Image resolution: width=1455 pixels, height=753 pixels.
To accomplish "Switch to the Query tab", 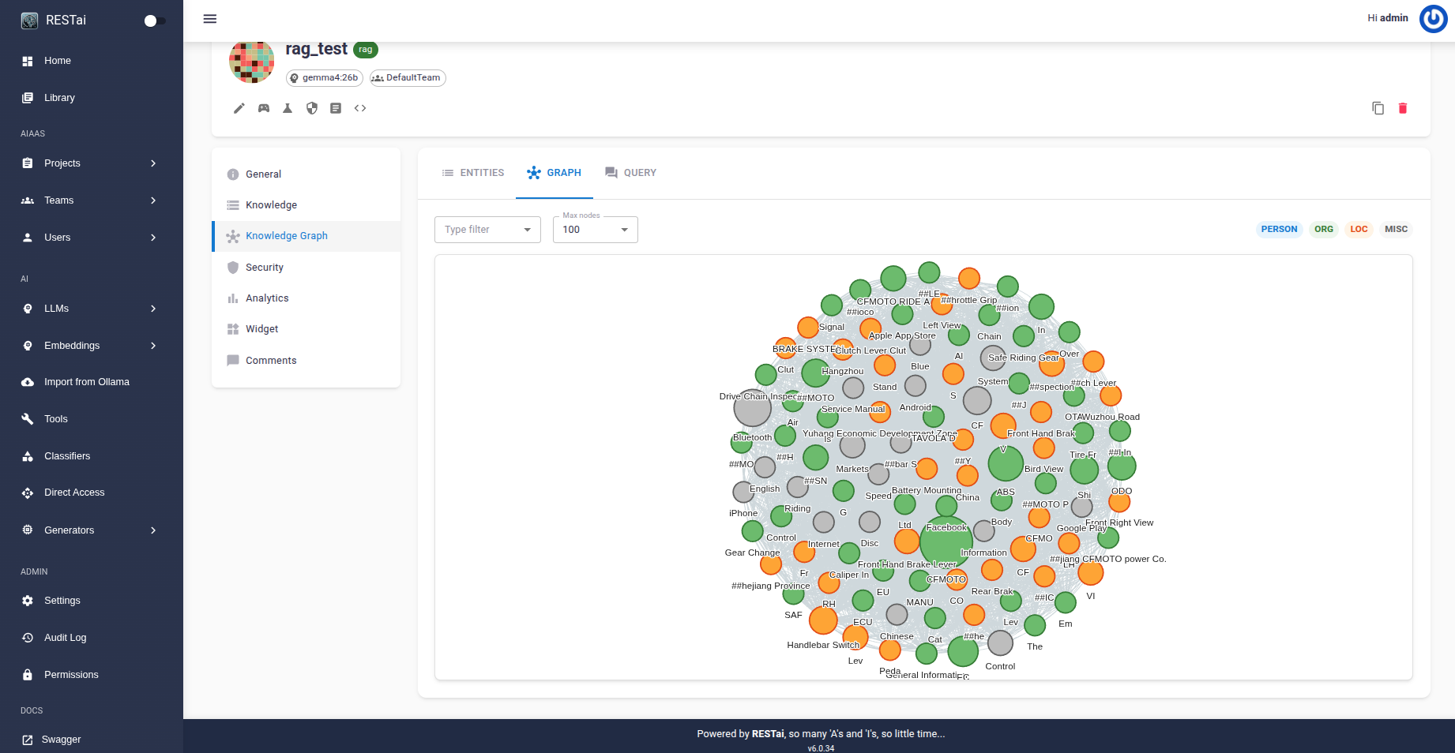I will point(630,173).
